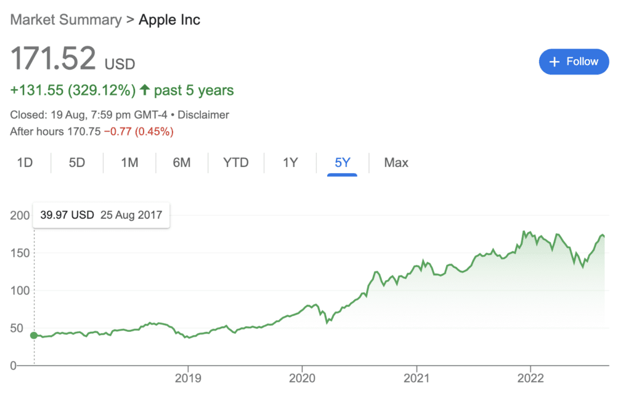
Task: Select the 1D time range tab
Action: (x=25, y=163)
